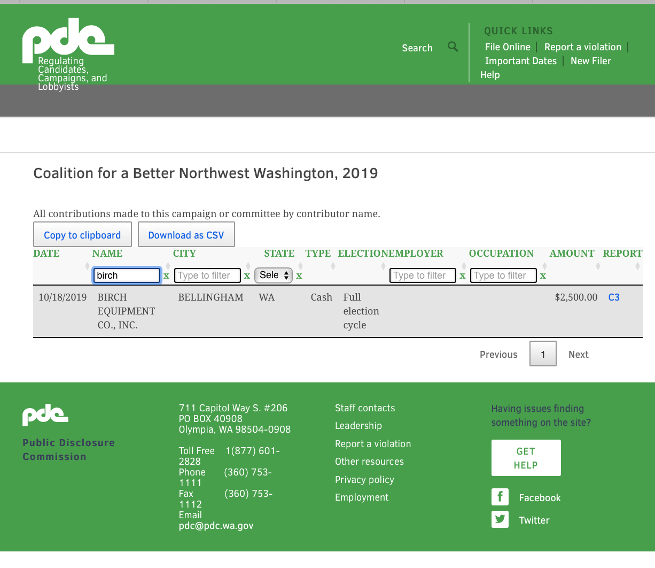Sort table by Amount column arrows
The image size is (655, 568).
click(598, 266)
